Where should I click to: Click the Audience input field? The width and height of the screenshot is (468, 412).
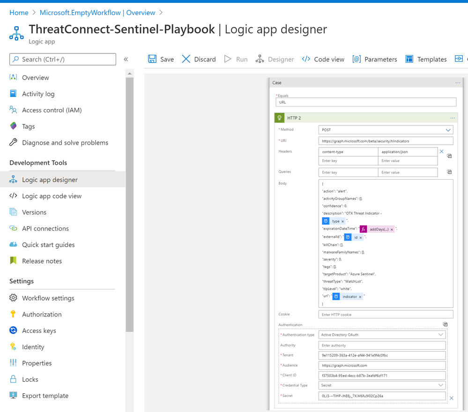[382, 366]
